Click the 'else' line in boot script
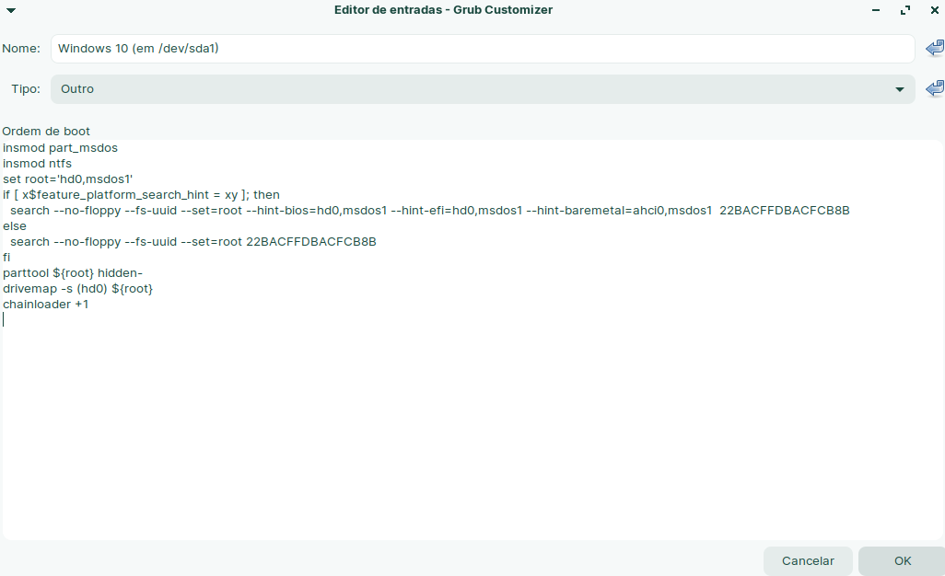 (x=15, y=226)
